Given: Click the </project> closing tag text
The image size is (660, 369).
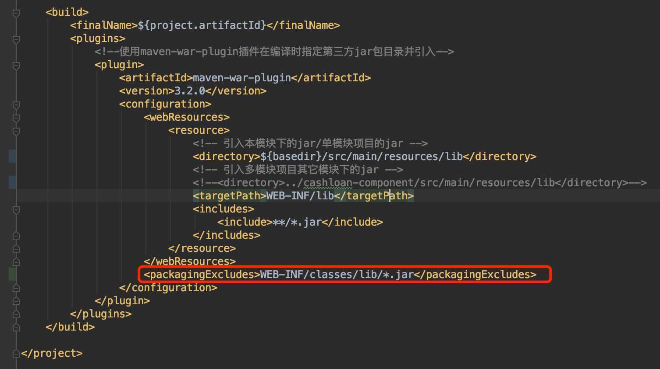Looking at the screenshot, I should point(52,353).
